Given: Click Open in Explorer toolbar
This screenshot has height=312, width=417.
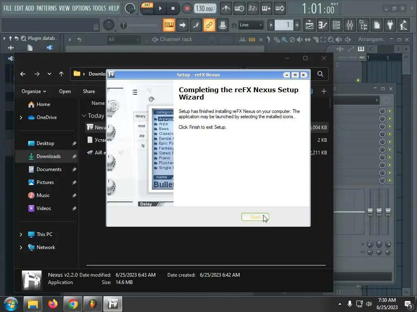Looking at the screenshot, I should 65,91.
